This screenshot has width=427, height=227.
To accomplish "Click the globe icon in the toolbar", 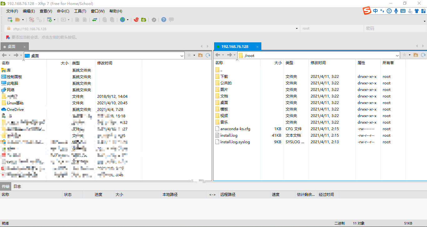I will pyautogui.click(x=123, y=20).
